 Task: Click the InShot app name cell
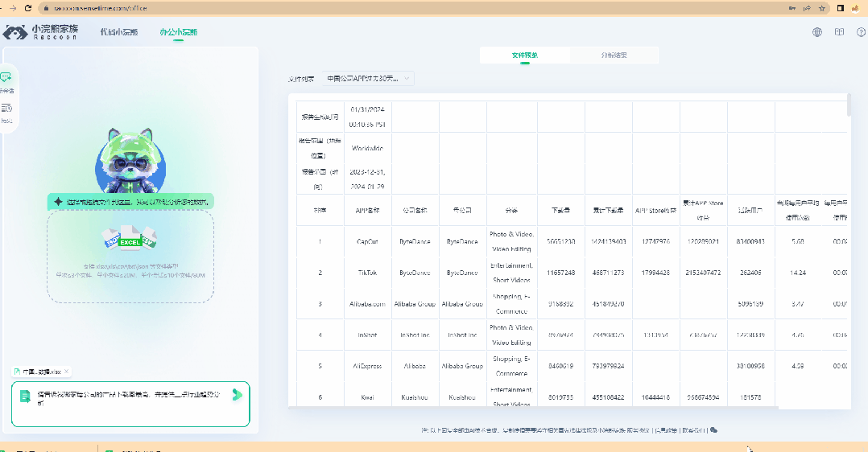pyautogui.click(x=367, y=335)
